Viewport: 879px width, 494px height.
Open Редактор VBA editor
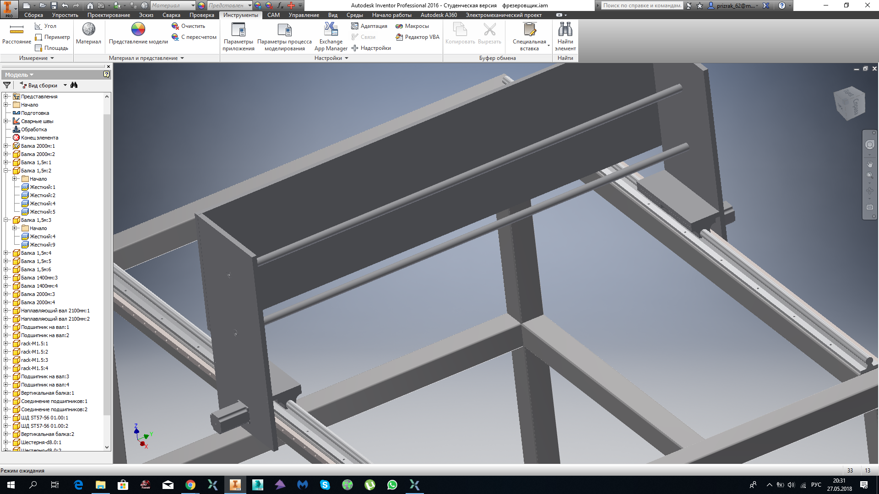pyautogui.click(x=417, y=37)
